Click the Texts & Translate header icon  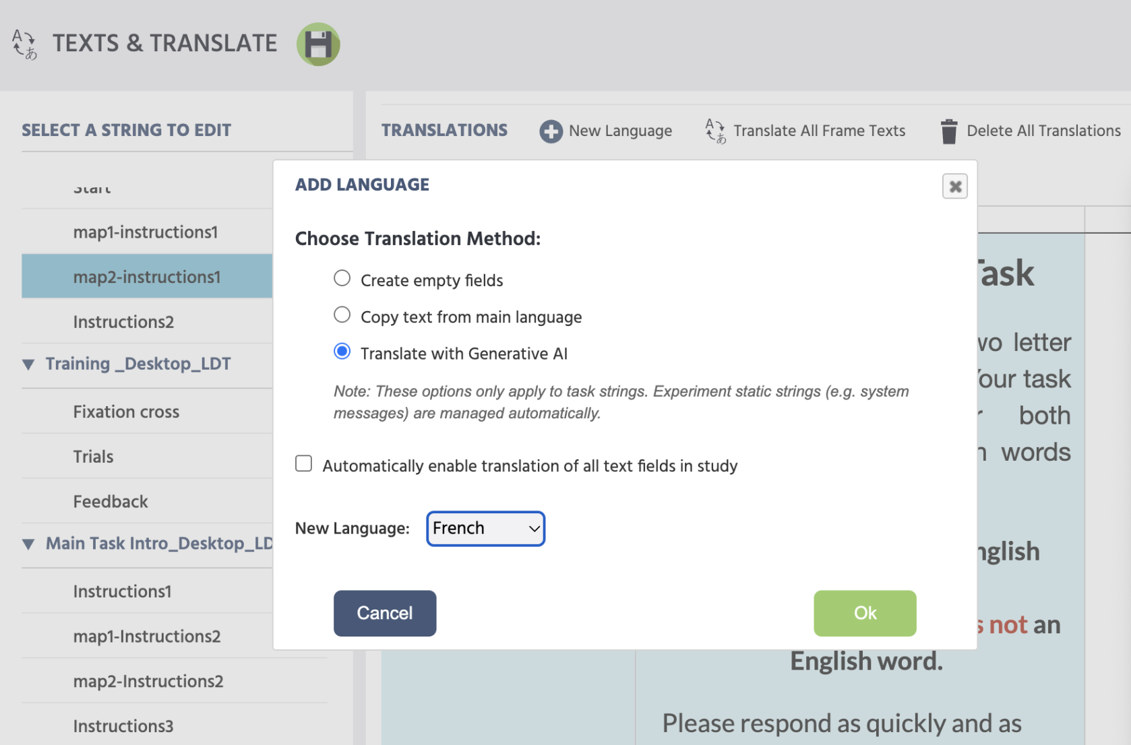25,44
